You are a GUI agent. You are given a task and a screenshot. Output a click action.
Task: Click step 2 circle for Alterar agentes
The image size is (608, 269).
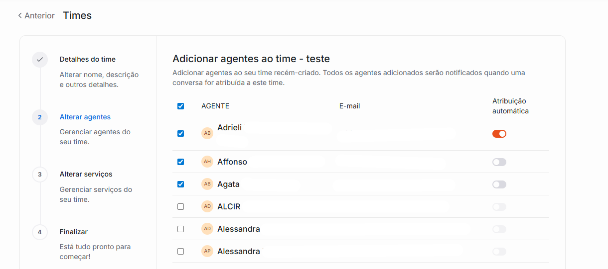point(40,117)
